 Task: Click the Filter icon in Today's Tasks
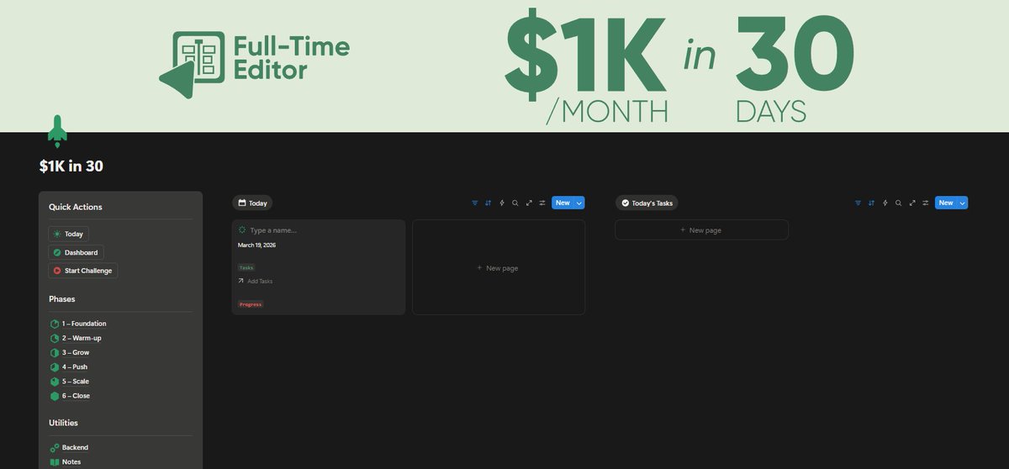point(858,203)
